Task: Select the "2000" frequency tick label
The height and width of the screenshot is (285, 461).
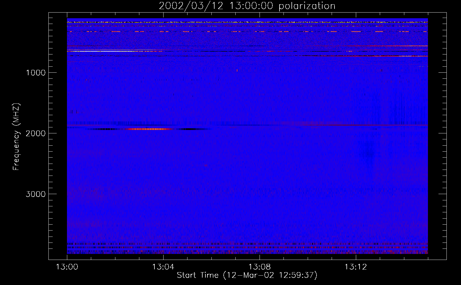Action: pos(36,133)
